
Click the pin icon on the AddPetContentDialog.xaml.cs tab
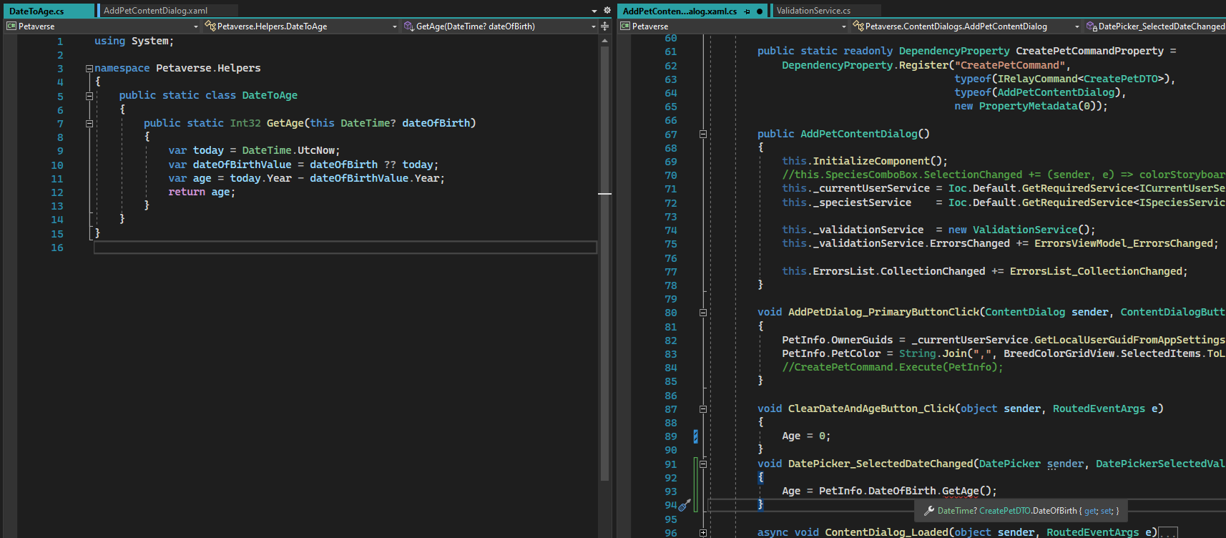tap(747, 11)
